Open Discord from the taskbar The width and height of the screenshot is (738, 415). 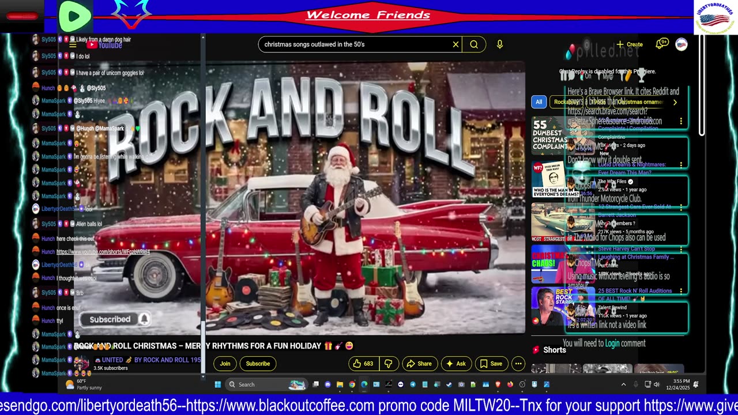(327, 384)
